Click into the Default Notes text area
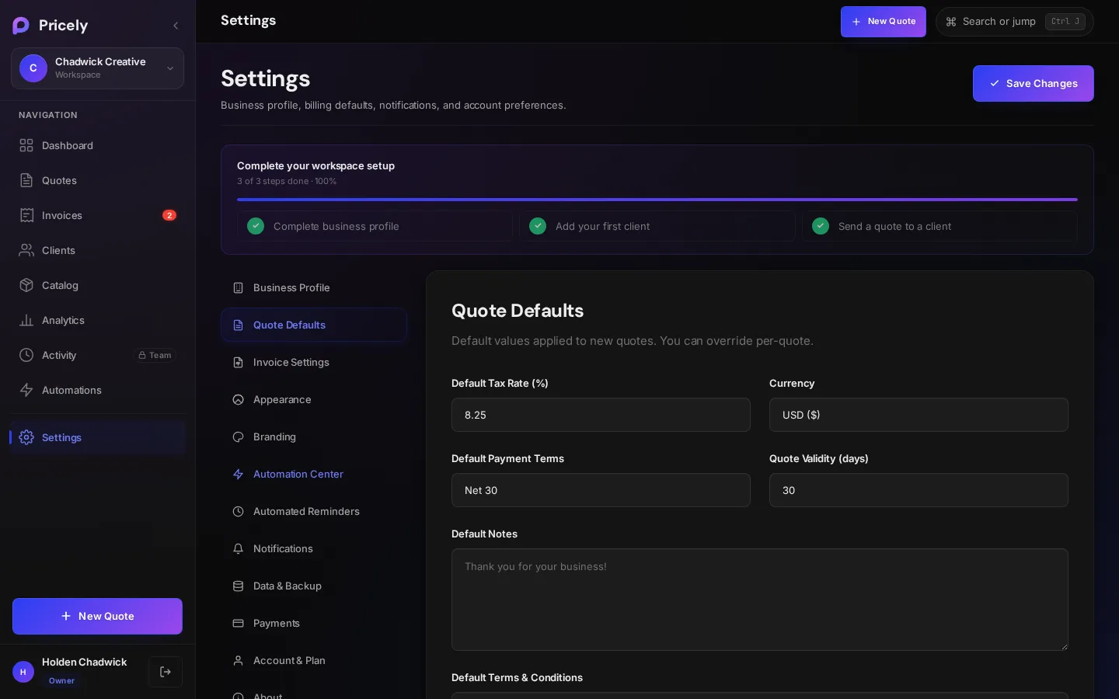Viewport: 1119px width, 699px height. pos(760,600)
